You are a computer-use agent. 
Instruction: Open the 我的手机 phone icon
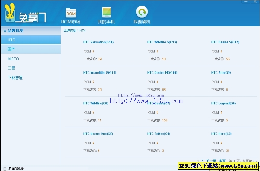(x=106, y=12)
